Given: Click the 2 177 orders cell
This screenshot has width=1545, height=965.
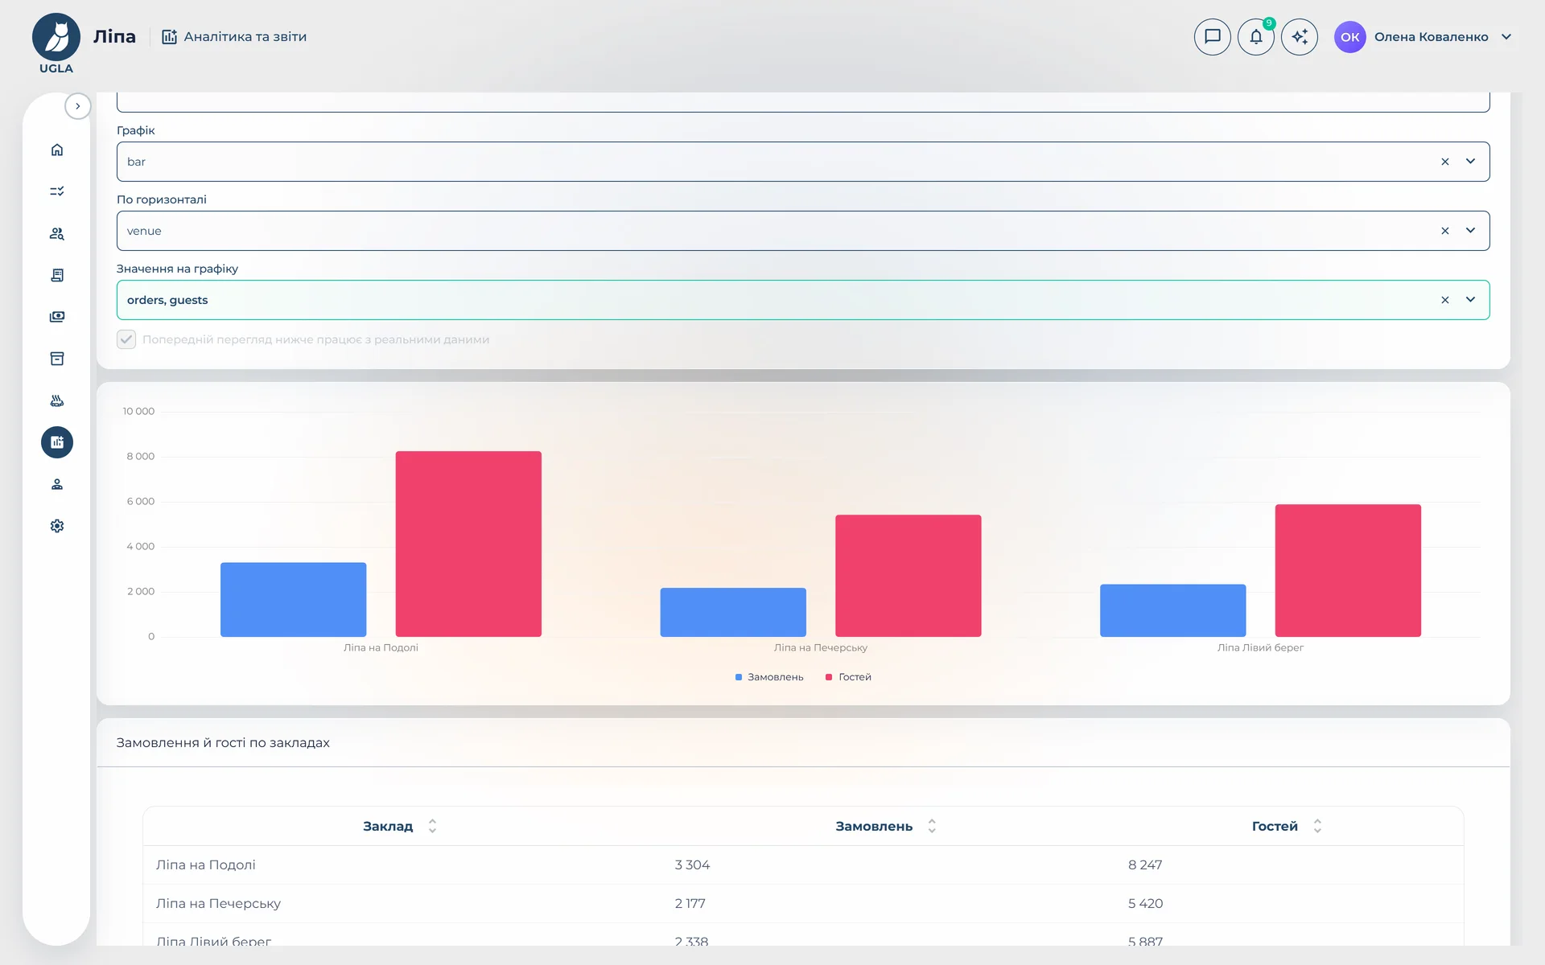Looking at the screenshot, I should point(690,904).
